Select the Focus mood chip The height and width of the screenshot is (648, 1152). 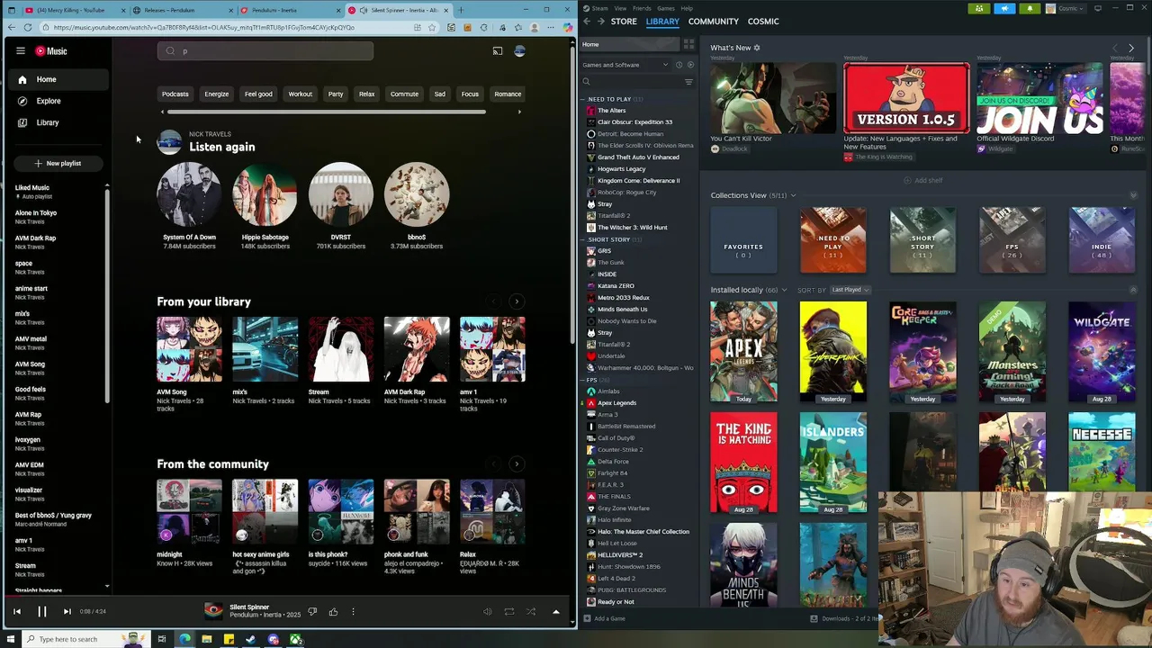[x=470, y=94]
